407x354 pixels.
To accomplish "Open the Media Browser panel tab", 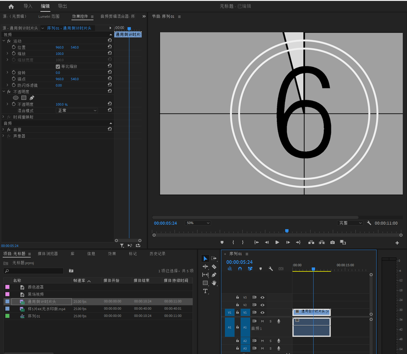I will 48,254.
